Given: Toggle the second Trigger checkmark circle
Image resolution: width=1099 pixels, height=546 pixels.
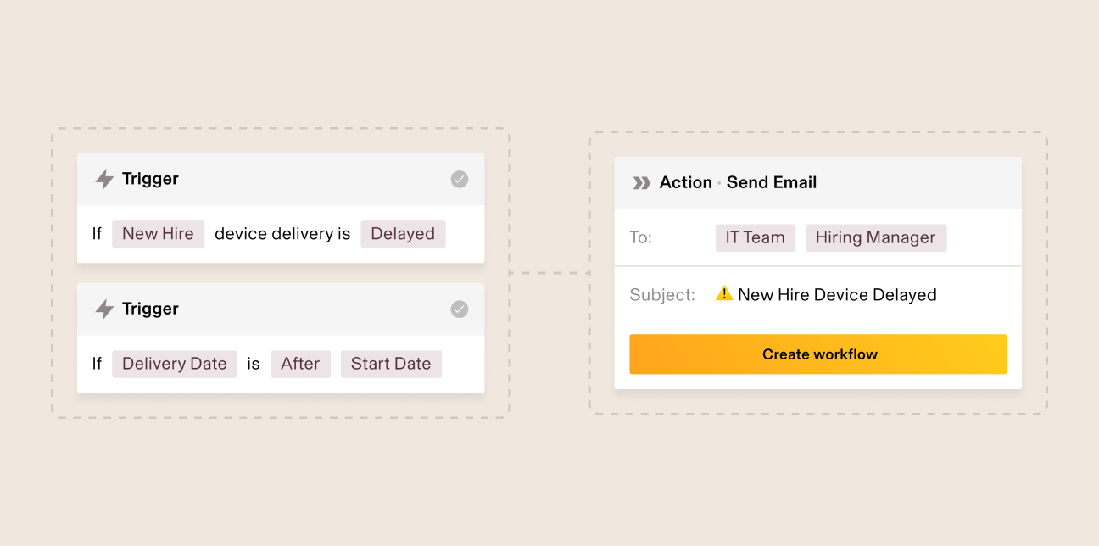Looking at the screenshot, I should tap(459, 309).
